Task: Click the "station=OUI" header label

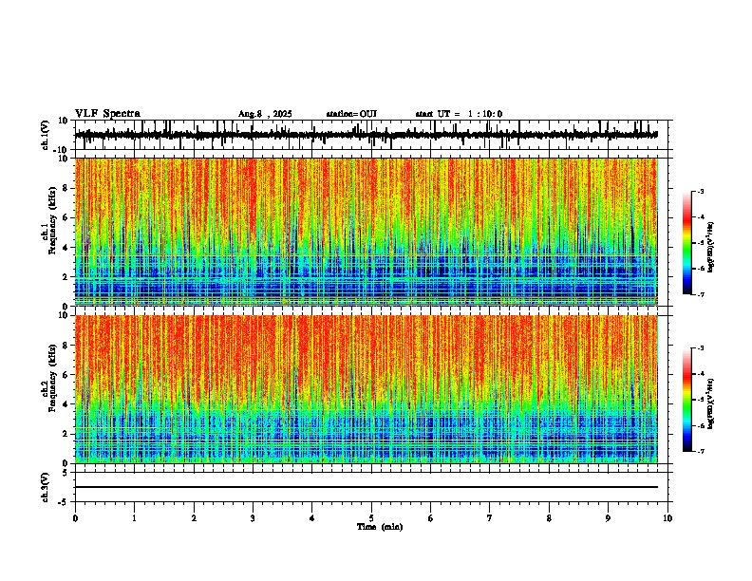Action: 351,114
